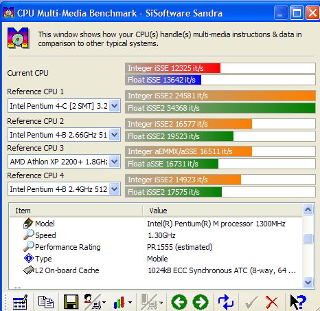This screenshot has height=311, width=320.
Task: Maximize the Sandra benchmark window
Action: point(297,13)
